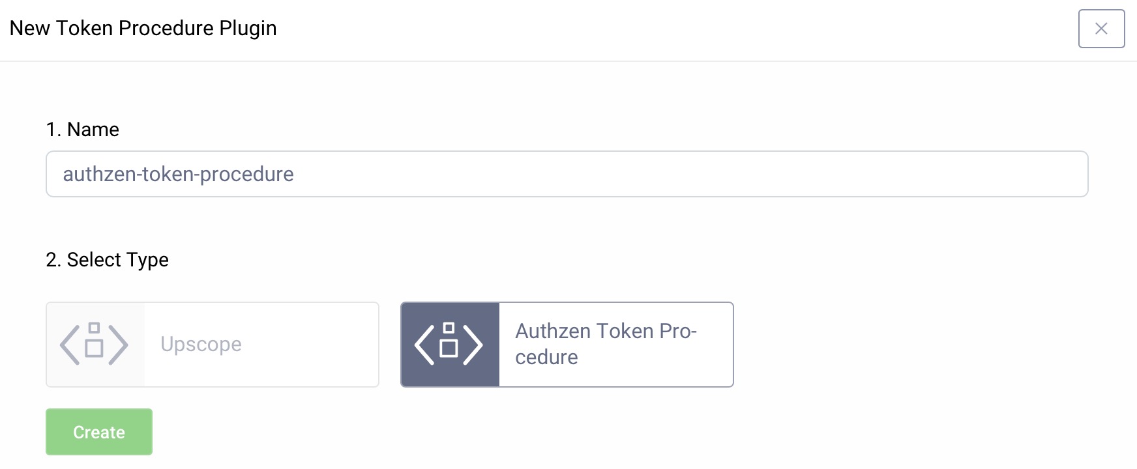Image resolution: width=1137 pixels, height=469 pixels.
Task: Click the Authzen Token Procedure dark icon
Action: pos(449,344)
